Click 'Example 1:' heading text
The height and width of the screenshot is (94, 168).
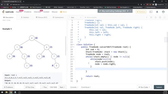(x=7, y=29)
